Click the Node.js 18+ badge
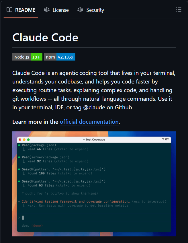Image resolution: width=188 pixels, height=243 pixels. click(27, 57)
